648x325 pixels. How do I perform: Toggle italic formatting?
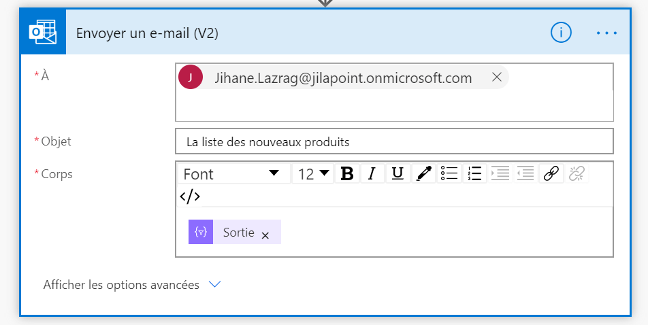(372, 174)
